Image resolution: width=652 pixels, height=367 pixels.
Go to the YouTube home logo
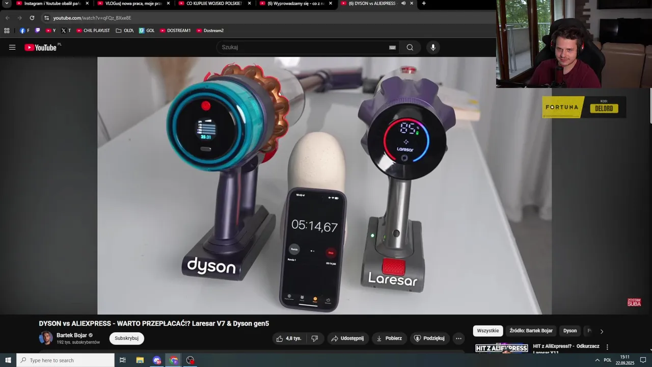(x=40, y=47)
